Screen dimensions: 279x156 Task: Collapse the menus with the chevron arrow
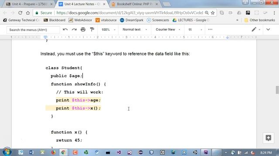coord(268,29)
